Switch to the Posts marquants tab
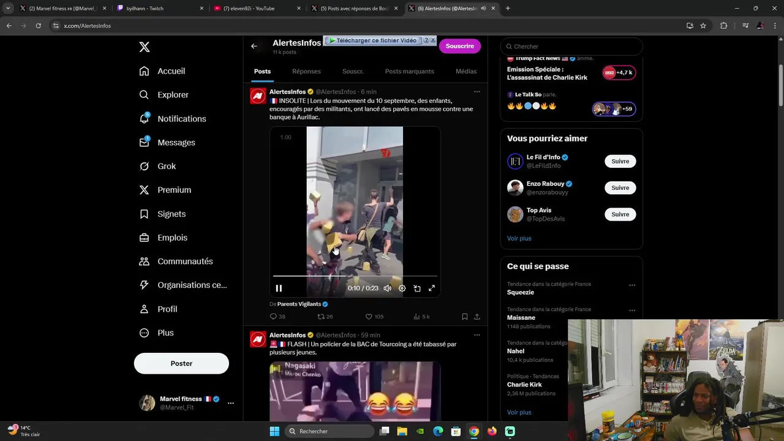This screenshot has width=784, height=441. [x=409, y=71]
